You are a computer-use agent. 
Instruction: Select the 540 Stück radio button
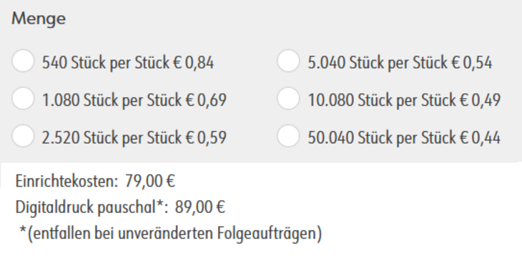click(23, 61)
